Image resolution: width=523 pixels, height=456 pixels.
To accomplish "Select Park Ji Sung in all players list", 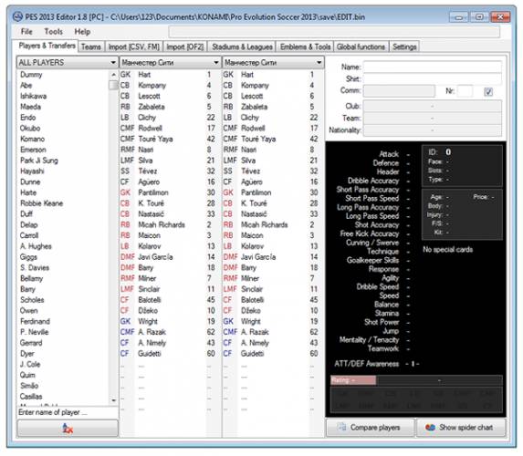I will [x=39, y=161].
